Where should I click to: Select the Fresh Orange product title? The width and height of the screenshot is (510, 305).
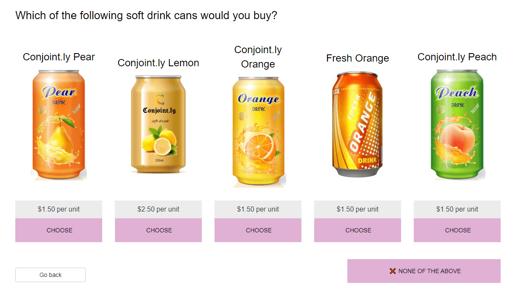click(358, 58)
